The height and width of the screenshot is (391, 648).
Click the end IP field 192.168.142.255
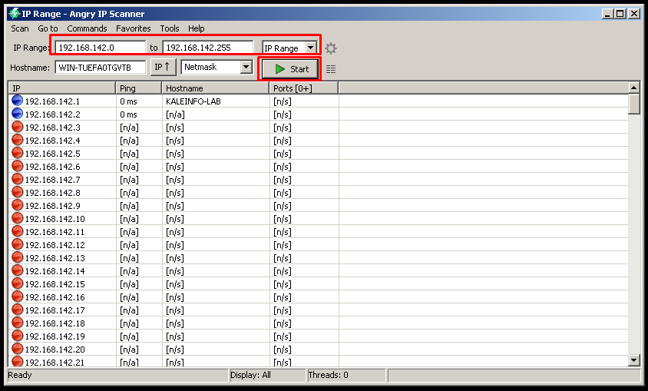(x=208, y=48)
